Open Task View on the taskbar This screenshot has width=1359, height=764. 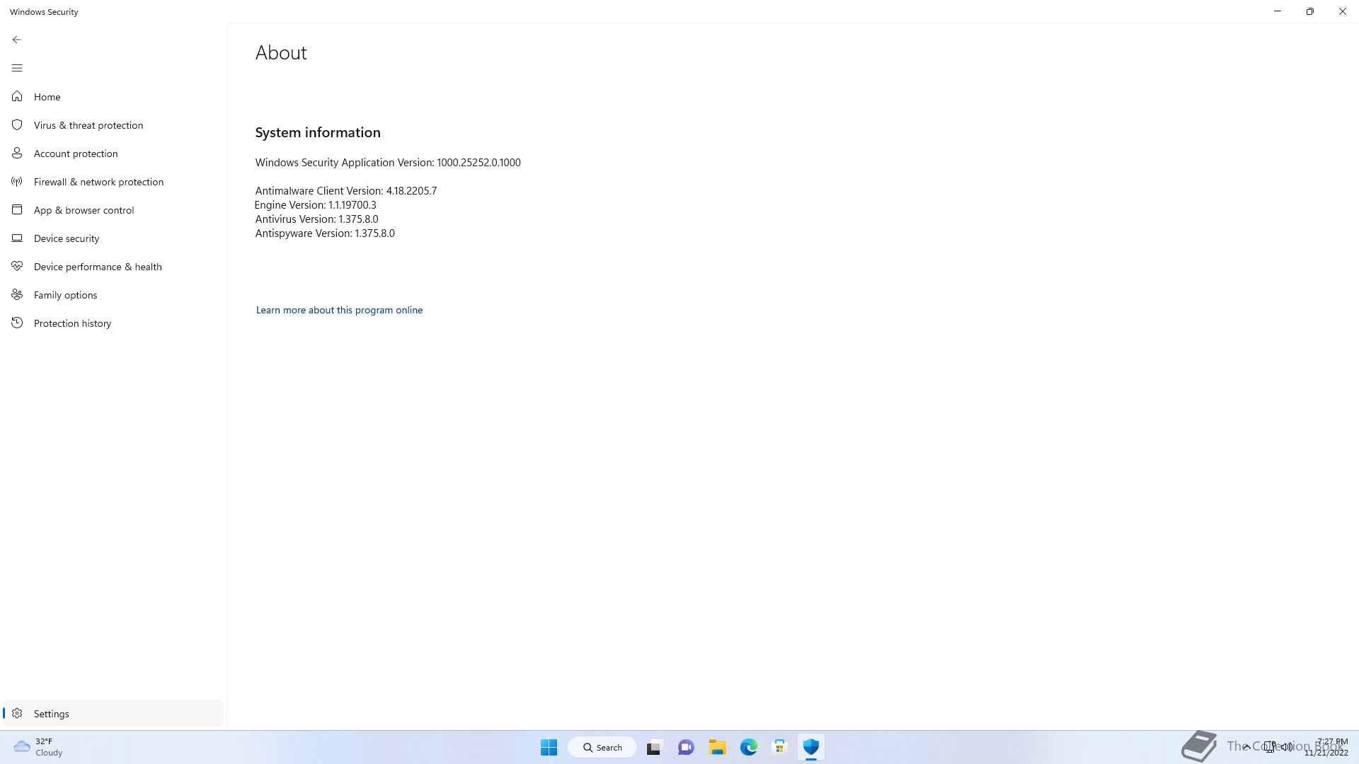pos(654,747)
